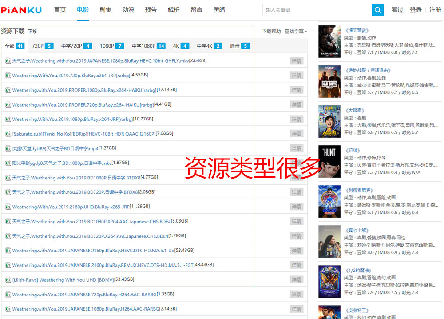
Task: Click BT icon beside PROPER 720p HAiKU torrent
Action: click(x=8, y=105)
